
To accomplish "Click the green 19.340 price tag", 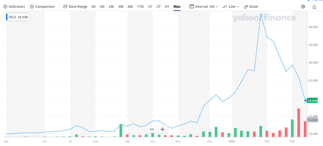I will click(312, 101).
